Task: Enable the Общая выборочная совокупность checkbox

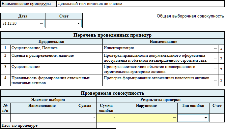Action: point(153,16)
